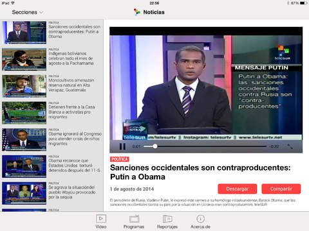The image size is (309, 231).
Task: Select the Obama reconoce tortura story
Action: 51,166
